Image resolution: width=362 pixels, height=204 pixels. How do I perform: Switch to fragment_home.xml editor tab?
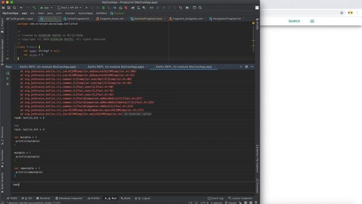coord(110,19)
